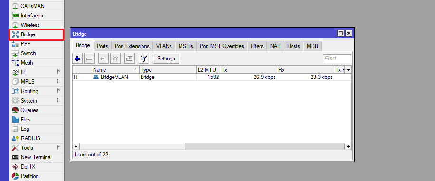
Task: Switch to the NAT tab
Action: [275, 46]
